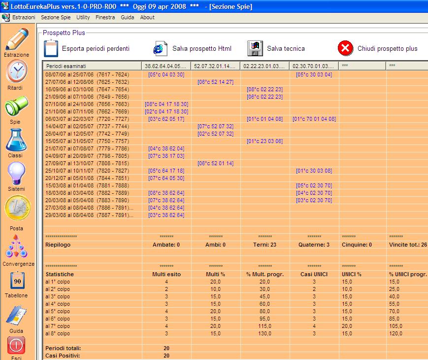Click cell [06°c 52 01 14]
Viewport: 428px width, 360px height.
(x=215, y=163)
